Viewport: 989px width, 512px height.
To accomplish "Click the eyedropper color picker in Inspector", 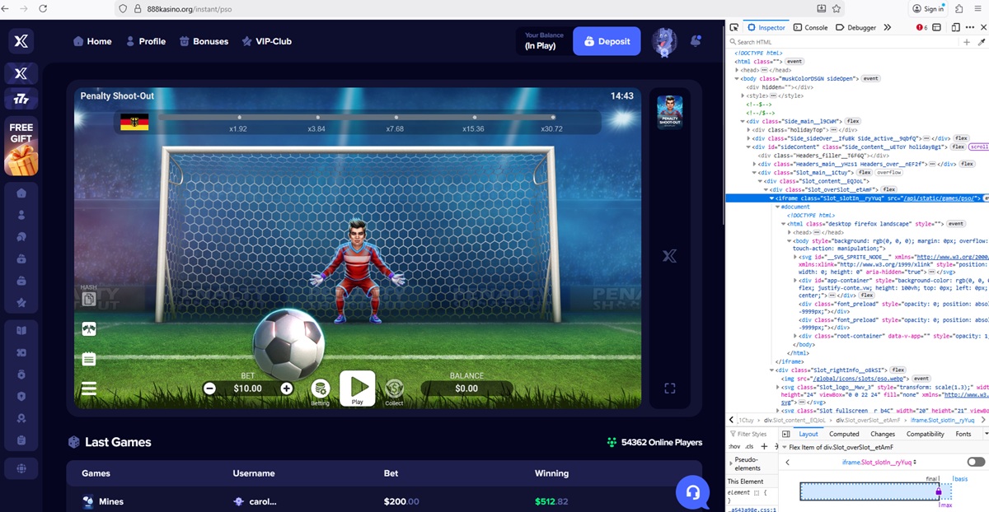I will [x=981, y=42].
